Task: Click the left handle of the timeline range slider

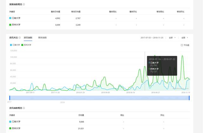Action: tap(10, 98)
